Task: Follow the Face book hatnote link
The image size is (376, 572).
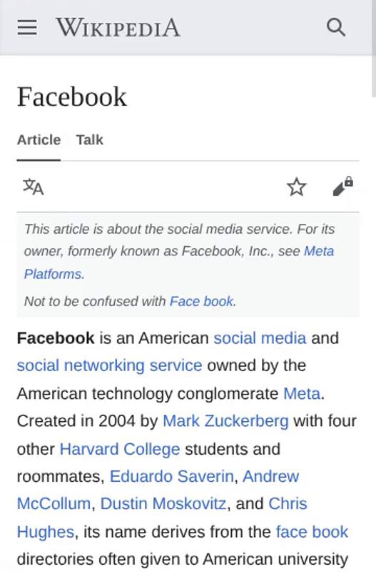Action: tap(201, 301)
